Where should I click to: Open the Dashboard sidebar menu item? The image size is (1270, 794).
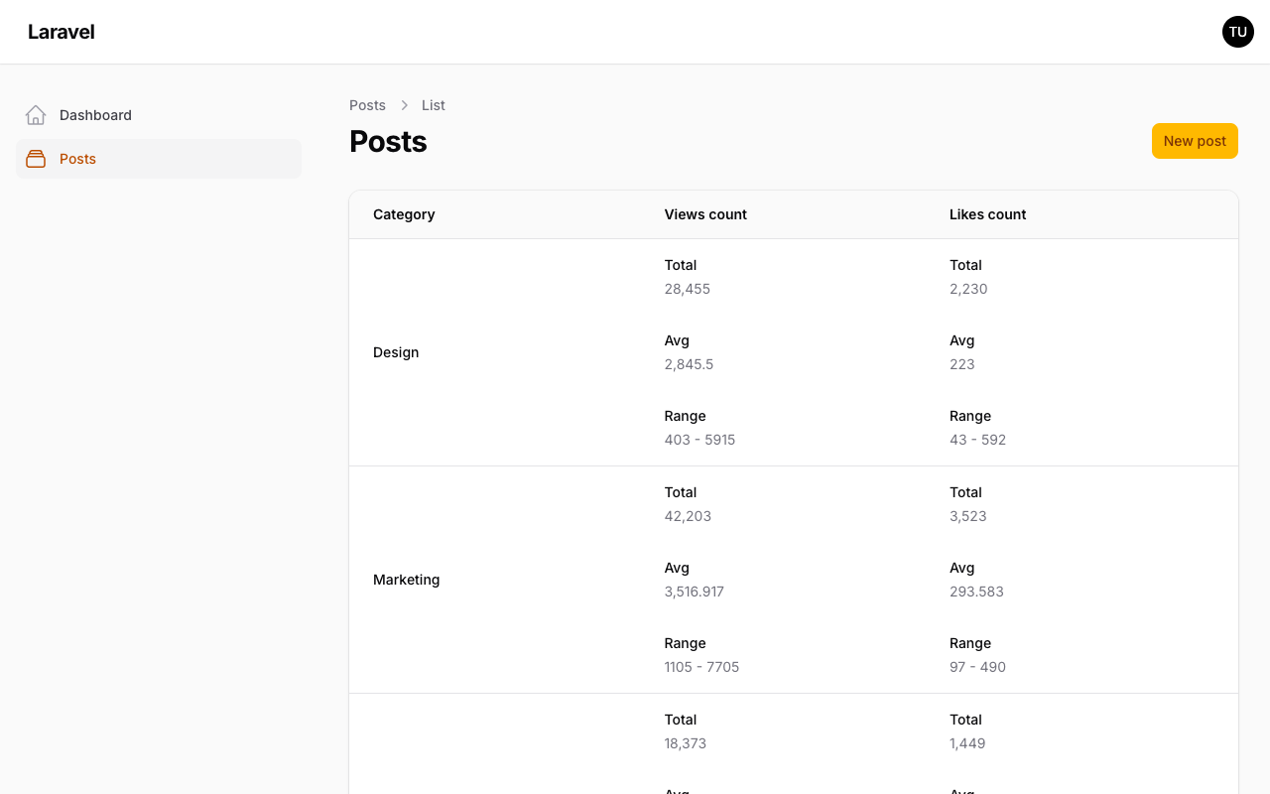click(x=95, y=115)
